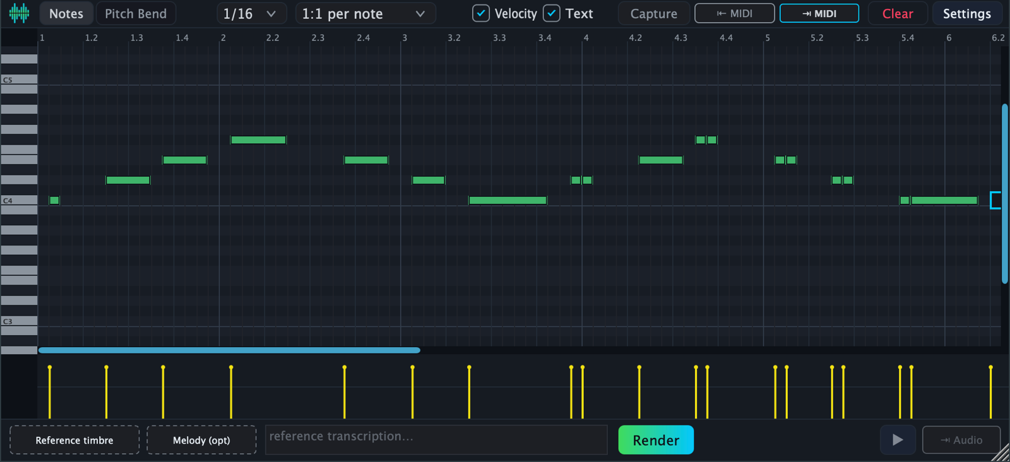This screenshot has height=462, width=1010.
Task: Click the highlighted export MIDI button
Action: coord(819,13)
